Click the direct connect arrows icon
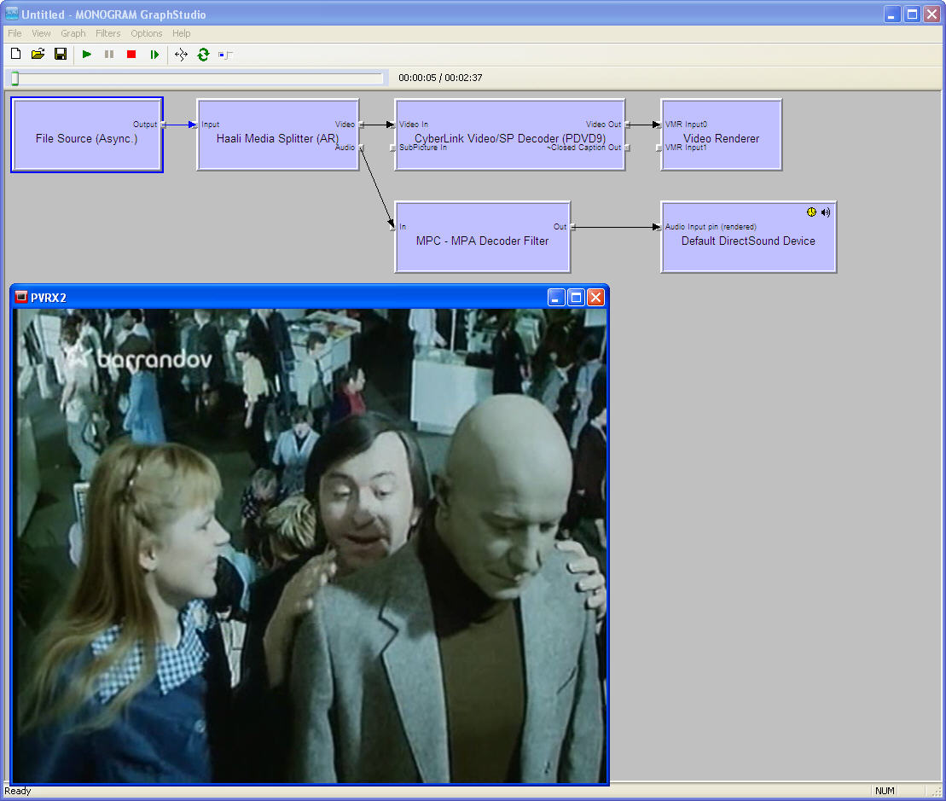 [181, 55]
